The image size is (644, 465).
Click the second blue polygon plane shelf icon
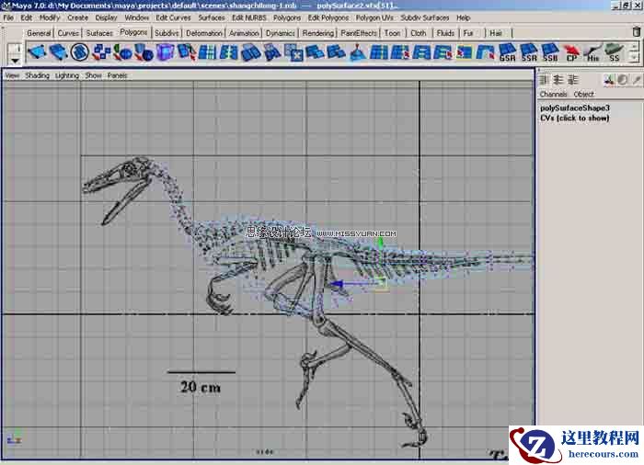pos(58,52)
